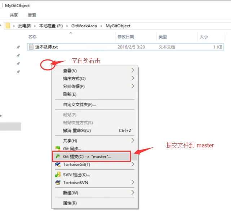Click the SVN Checkout icon

tap(58, 174)
